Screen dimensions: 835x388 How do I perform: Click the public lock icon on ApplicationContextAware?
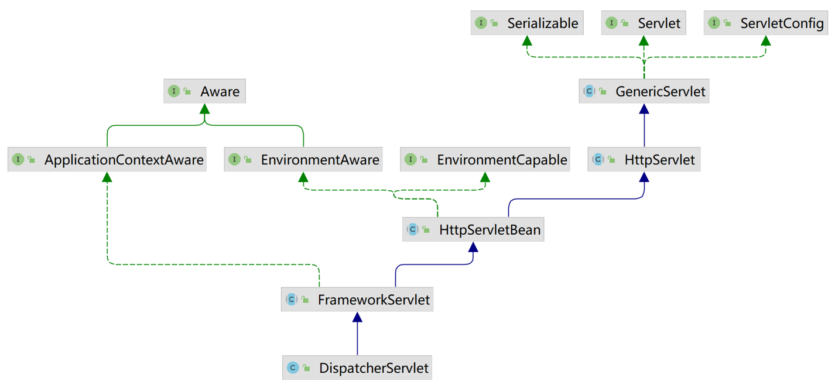point(32,160)
